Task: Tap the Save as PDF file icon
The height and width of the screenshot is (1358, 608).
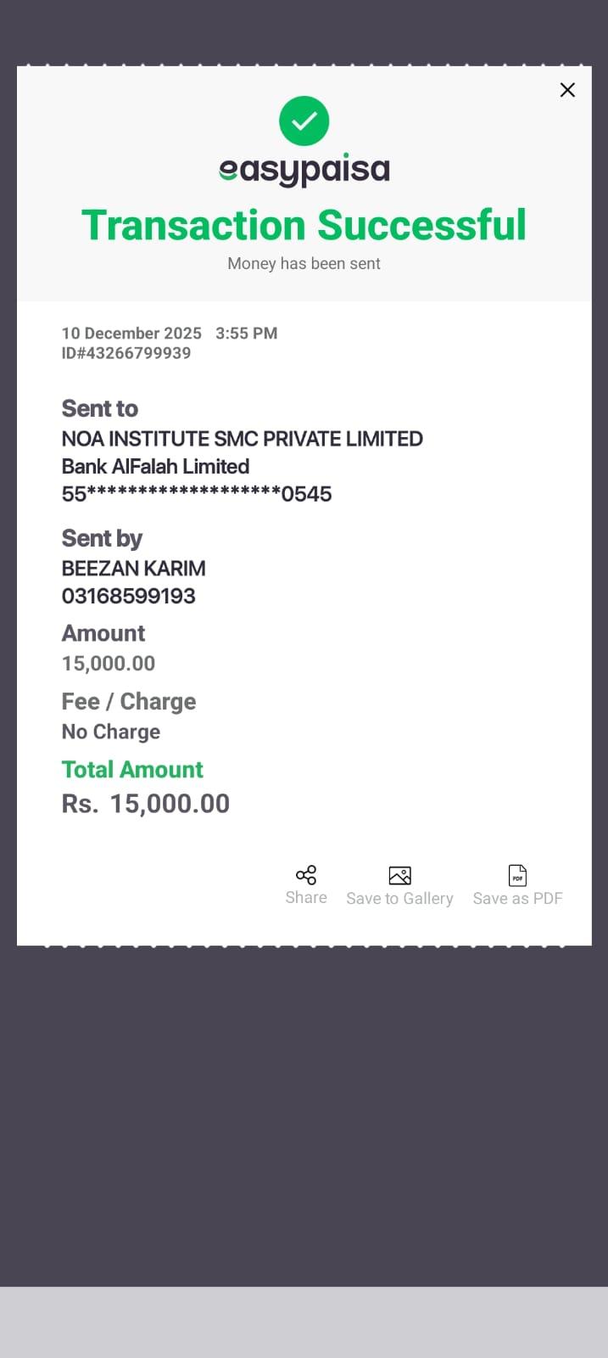Action: (517, 875)
